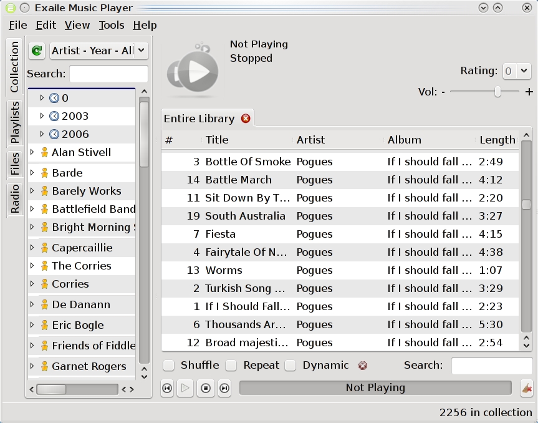Enable the Repeat checkbox
The image size is (538, 423).
231,365
